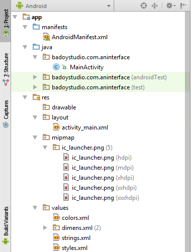Select the (androidTest) package name
This screenshot has height=252, width=191.
pyautogui.click(x=109, y=77)
